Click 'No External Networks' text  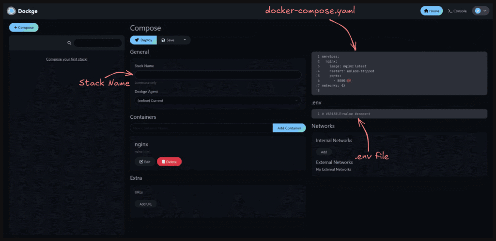pos(334,169)
